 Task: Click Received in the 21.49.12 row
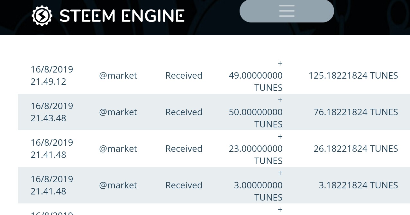coord(184,75)
